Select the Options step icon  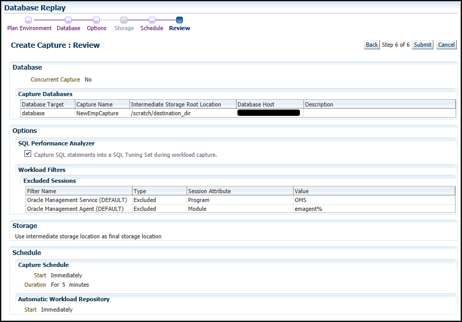click(x=96, y=19)
